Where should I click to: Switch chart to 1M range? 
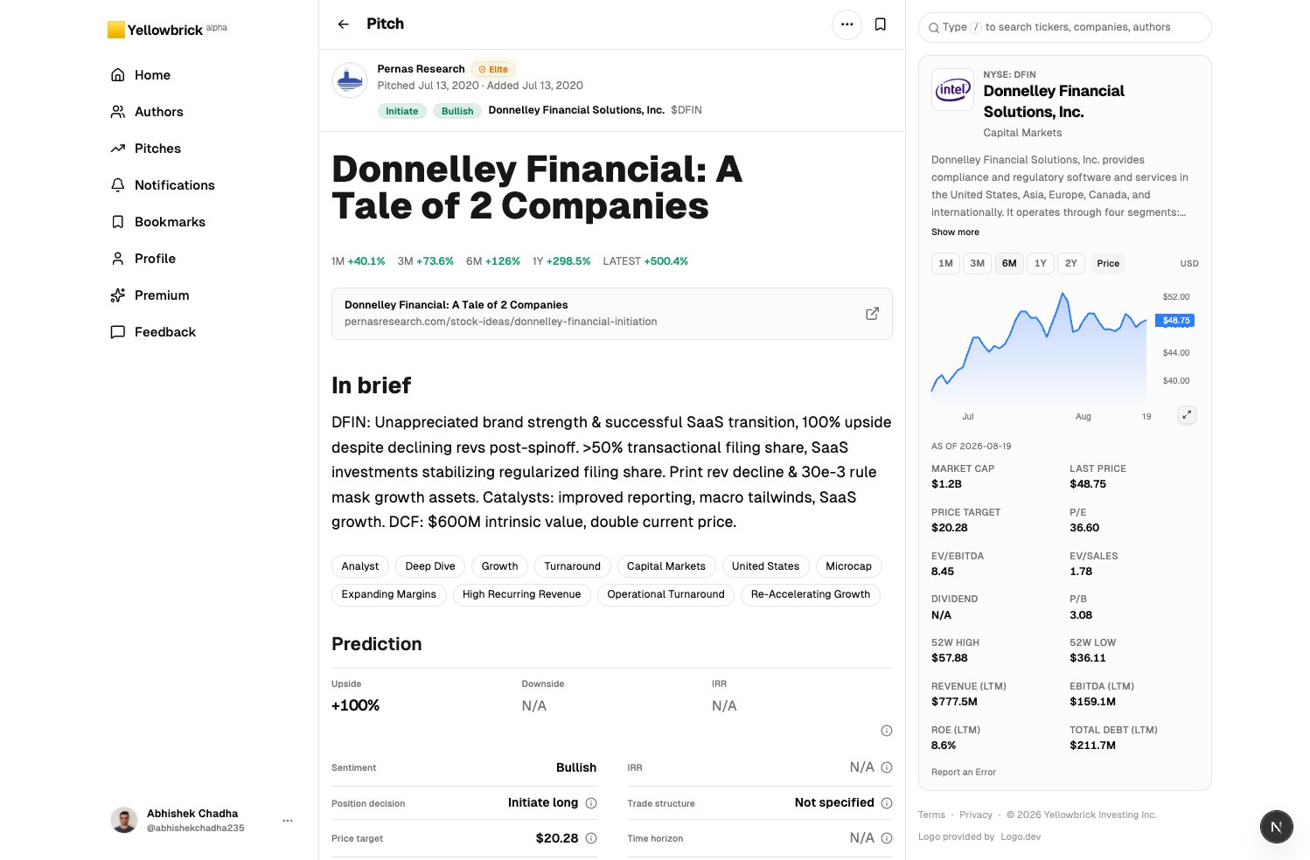click(x=946, y=263)
